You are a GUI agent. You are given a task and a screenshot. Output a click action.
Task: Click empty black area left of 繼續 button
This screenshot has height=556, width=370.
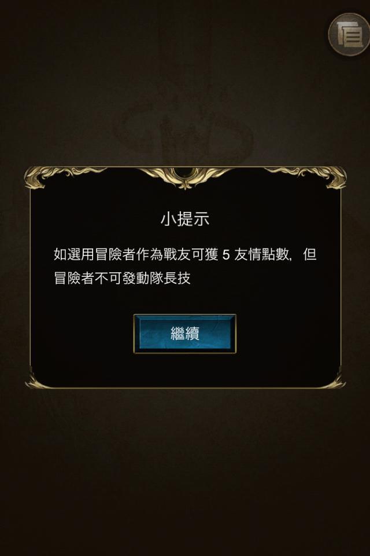click(x=82, y=334)
